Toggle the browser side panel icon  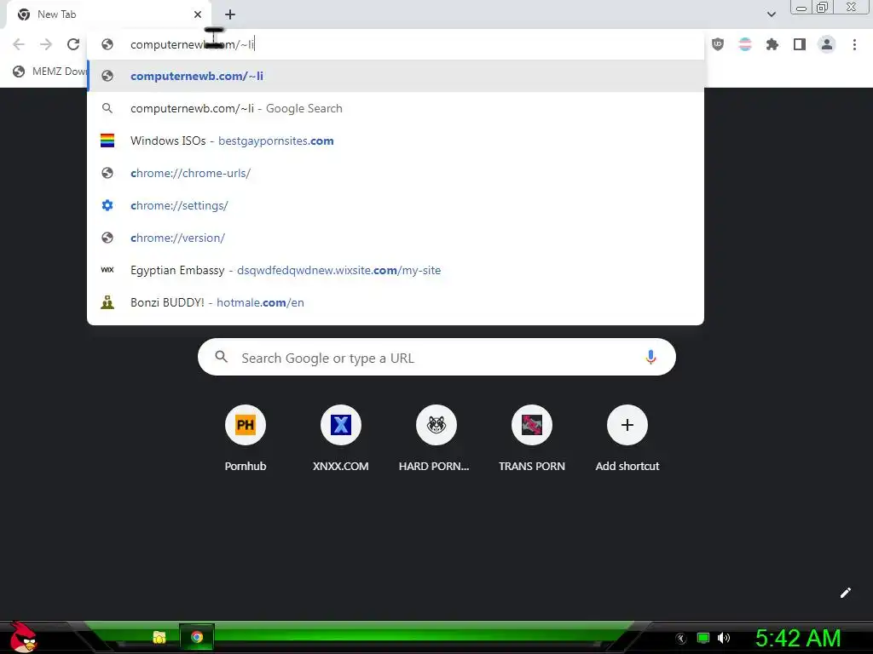[x=800, y=44]
